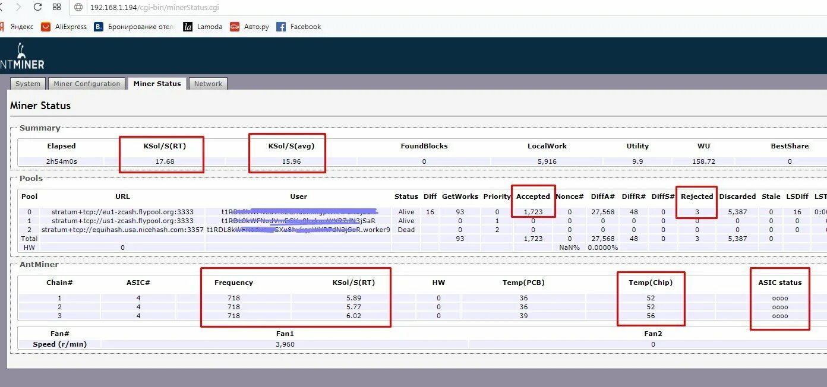Click chain 1 hashrate value 5.89

[353, 298]
